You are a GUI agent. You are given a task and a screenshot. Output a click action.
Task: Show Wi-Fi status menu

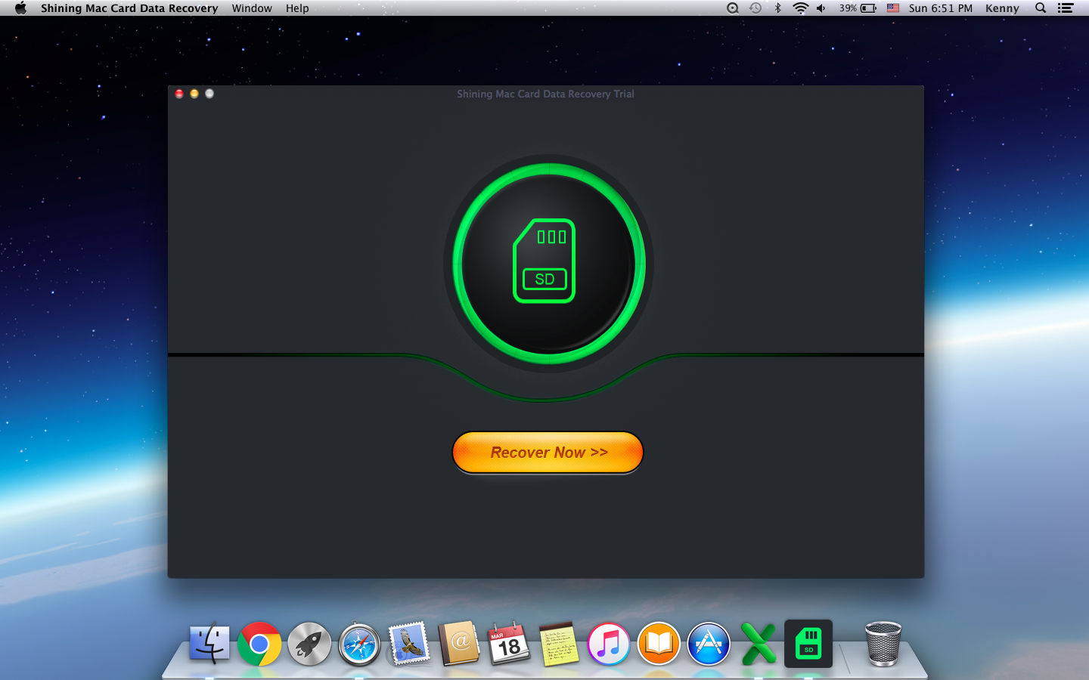point(800,8)
